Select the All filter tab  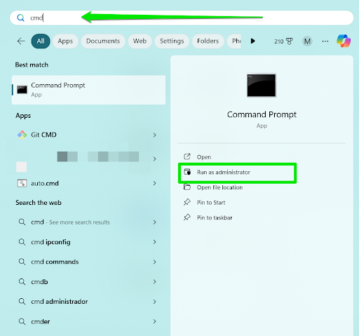(41, 41)
